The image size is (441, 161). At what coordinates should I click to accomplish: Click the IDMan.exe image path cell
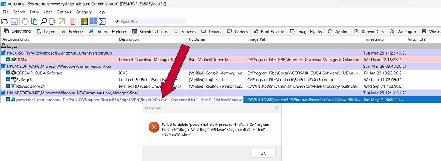click(x=303, y=60)
